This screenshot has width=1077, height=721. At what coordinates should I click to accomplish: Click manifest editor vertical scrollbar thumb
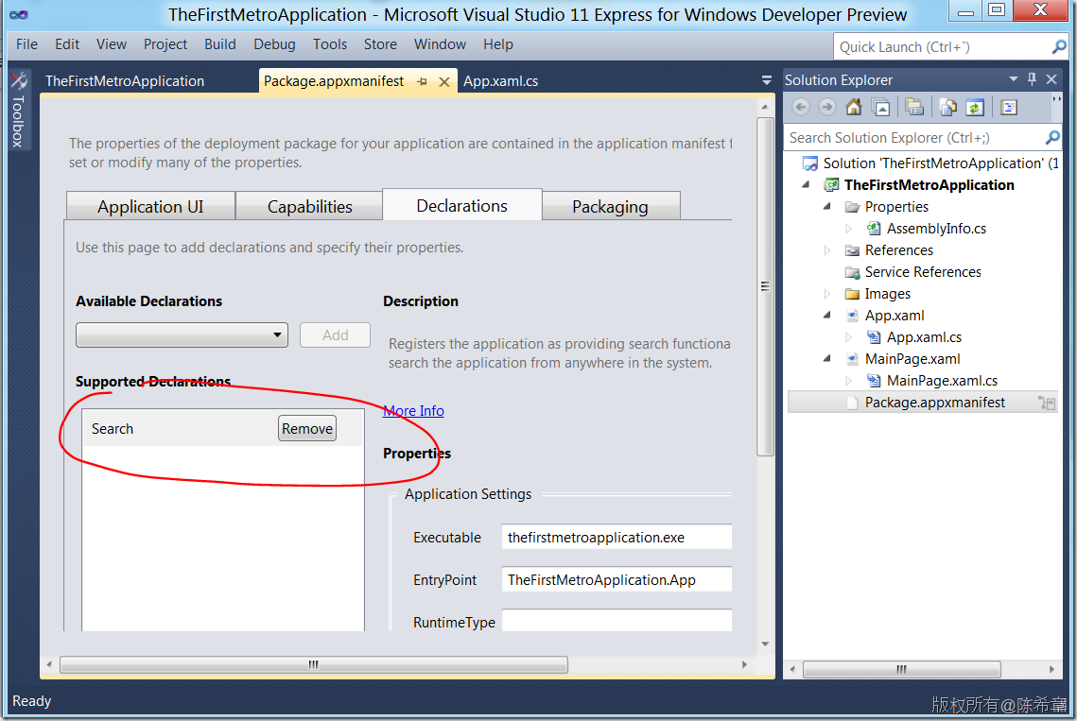(x=764, y=286)
